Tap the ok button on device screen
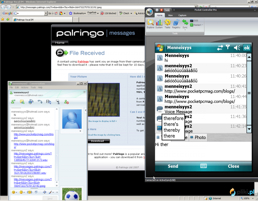258x201 pixels. pos(246,48)
